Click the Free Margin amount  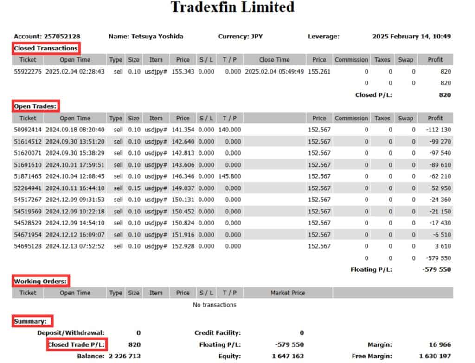pyautogui.click(x=436, y=356)
